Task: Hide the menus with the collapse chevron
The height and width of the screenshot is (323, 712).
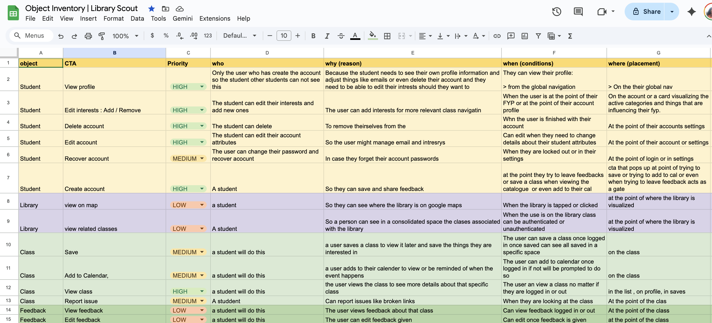Action: pos(708,36)
